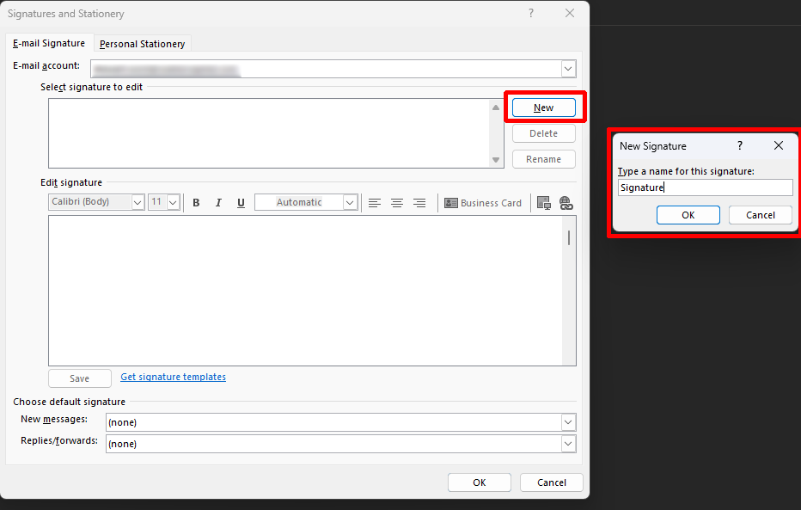The height and width of the screenshot is (510, 801).
Task: Open the font size dropdown
Action: (173, 203)
